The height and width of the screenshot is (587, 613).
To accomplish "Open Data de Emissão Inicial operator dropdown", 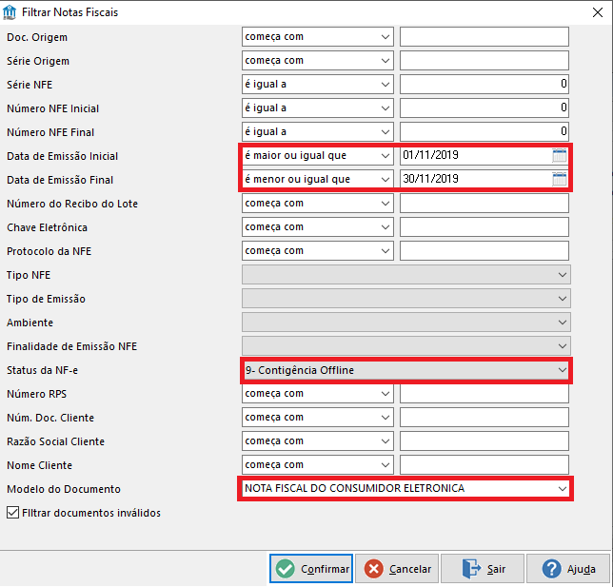I will 318,156.
